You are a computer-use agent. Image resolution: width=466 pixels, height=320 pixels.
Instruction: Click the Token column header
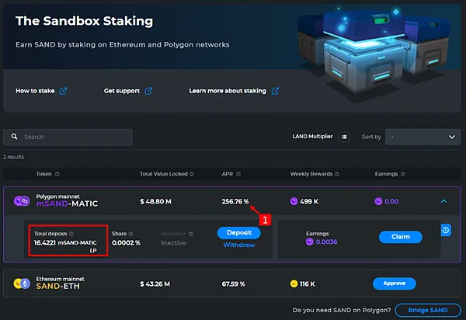click(43, 174)
